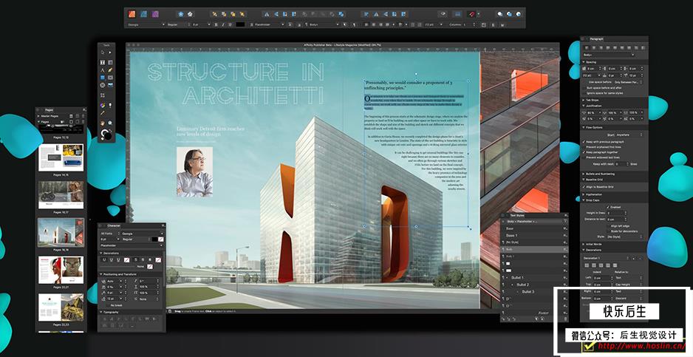Viewport: 693px width, 357px height.
Task: Click the first alignment icon in Paragraph panel
Action: click(x=587, y=48)
